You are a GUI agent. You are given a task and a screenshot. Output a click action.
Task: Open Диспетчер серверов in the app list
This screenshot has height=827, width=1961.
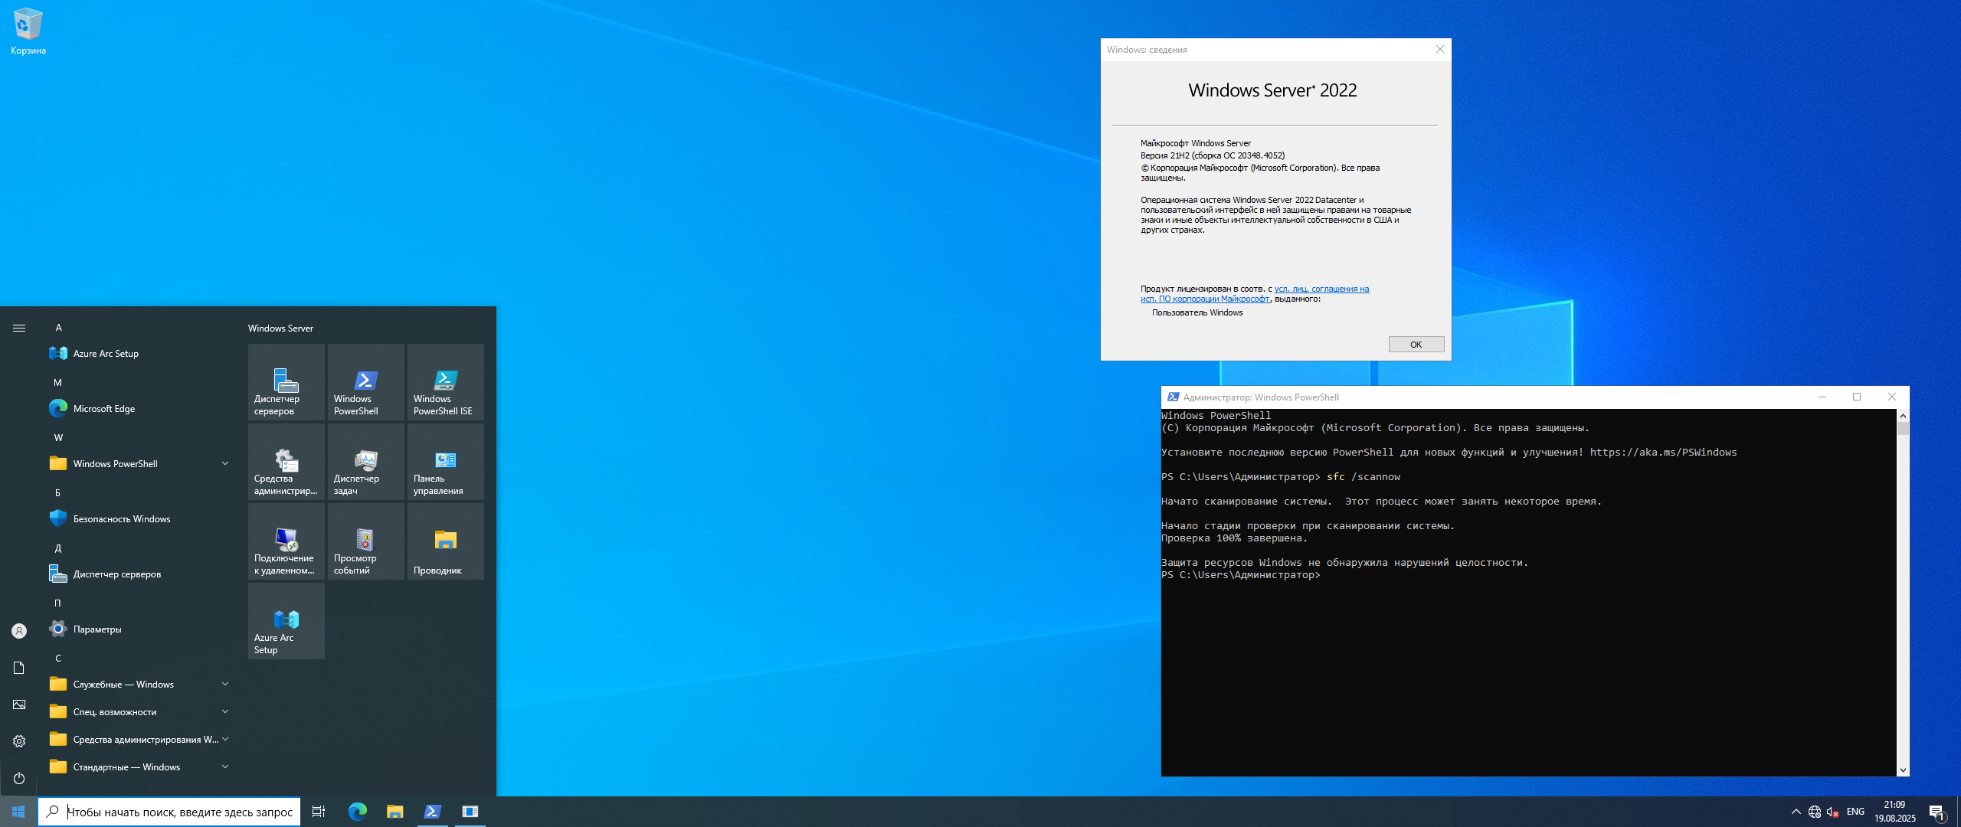pos(138,574)
